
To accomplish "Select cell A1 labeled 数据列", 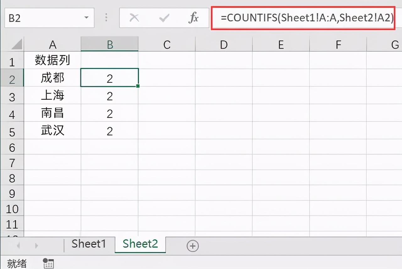I will coord(52,60).
